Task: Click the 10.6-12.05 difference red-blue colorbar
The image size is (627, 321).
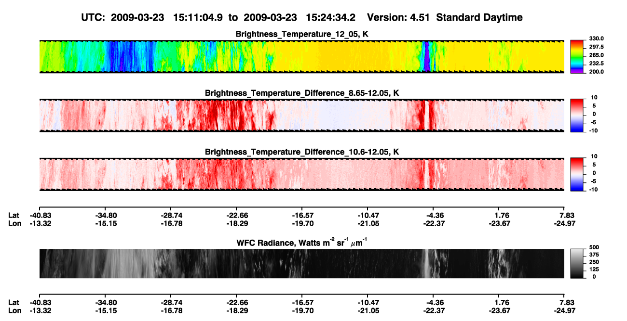Action: [x=576, y=174]
